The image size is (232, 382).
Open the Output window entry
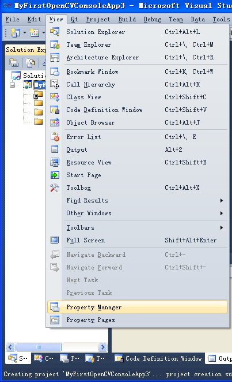[138, 149]
